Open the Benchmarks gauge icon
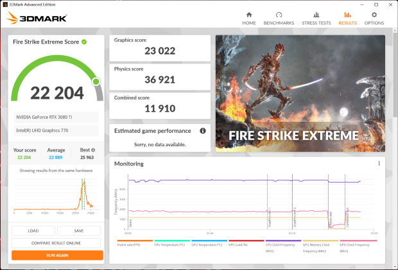Screen dimensions: 398x270 pyautogui.click(x=279, y=15)
